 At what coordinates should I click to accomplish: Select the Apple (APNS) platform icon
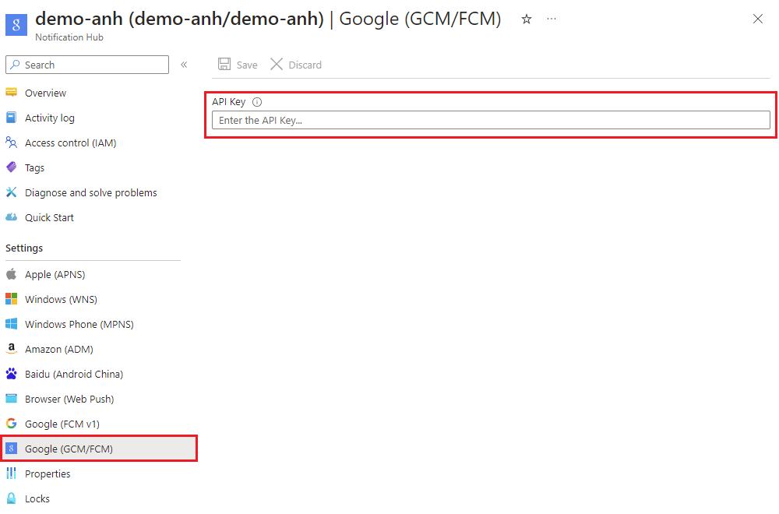[x=12, y=274]
